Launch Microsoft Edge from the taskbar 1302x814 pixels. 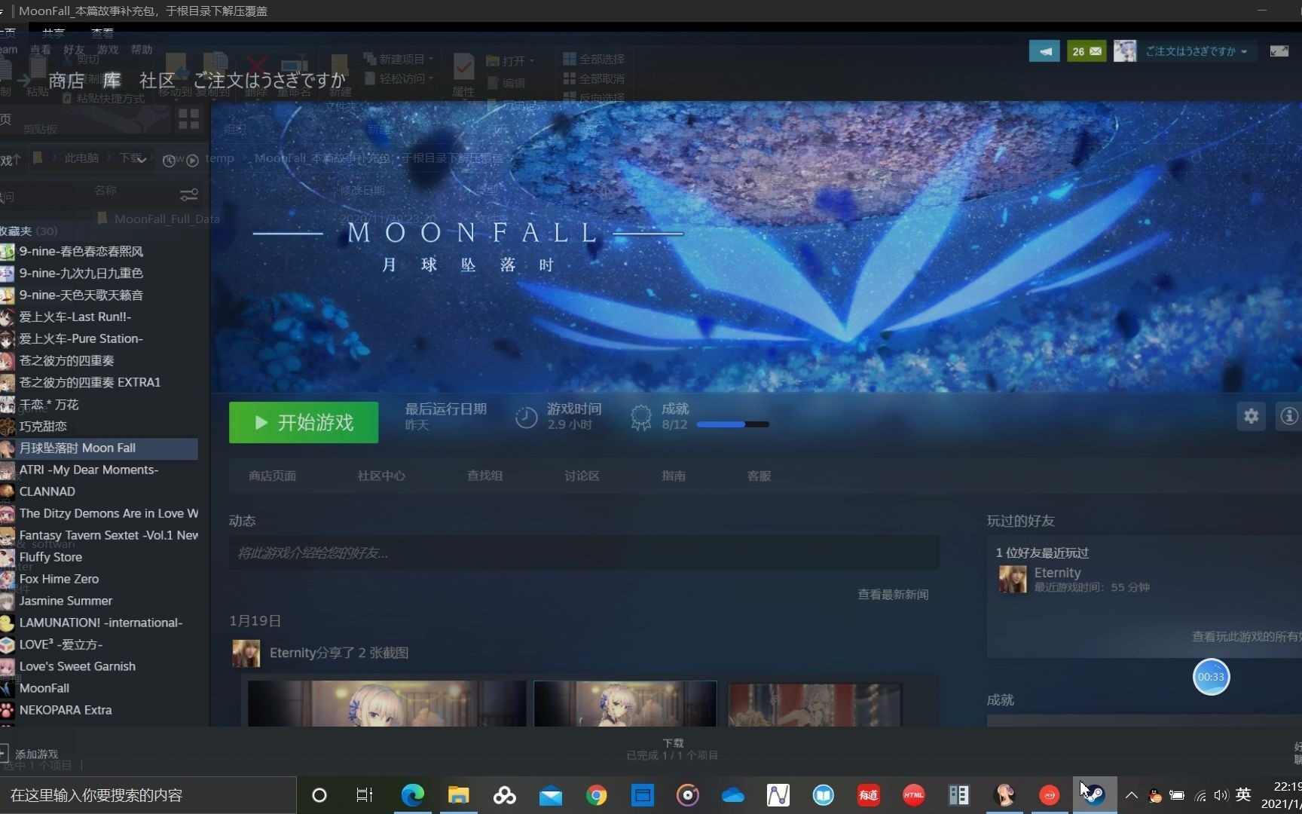click(413, 795)
